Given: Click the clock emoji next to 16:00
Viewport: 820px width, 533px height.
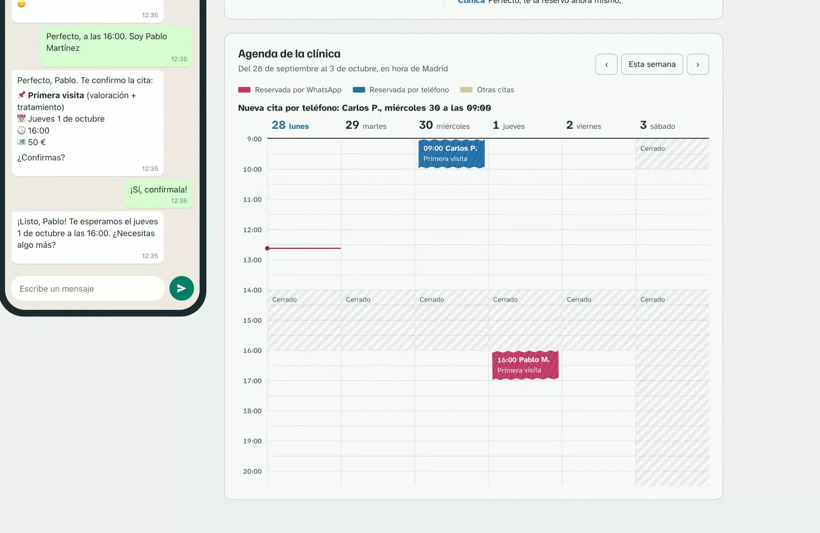Looking at the screenshot, I should tap(21, 130).
